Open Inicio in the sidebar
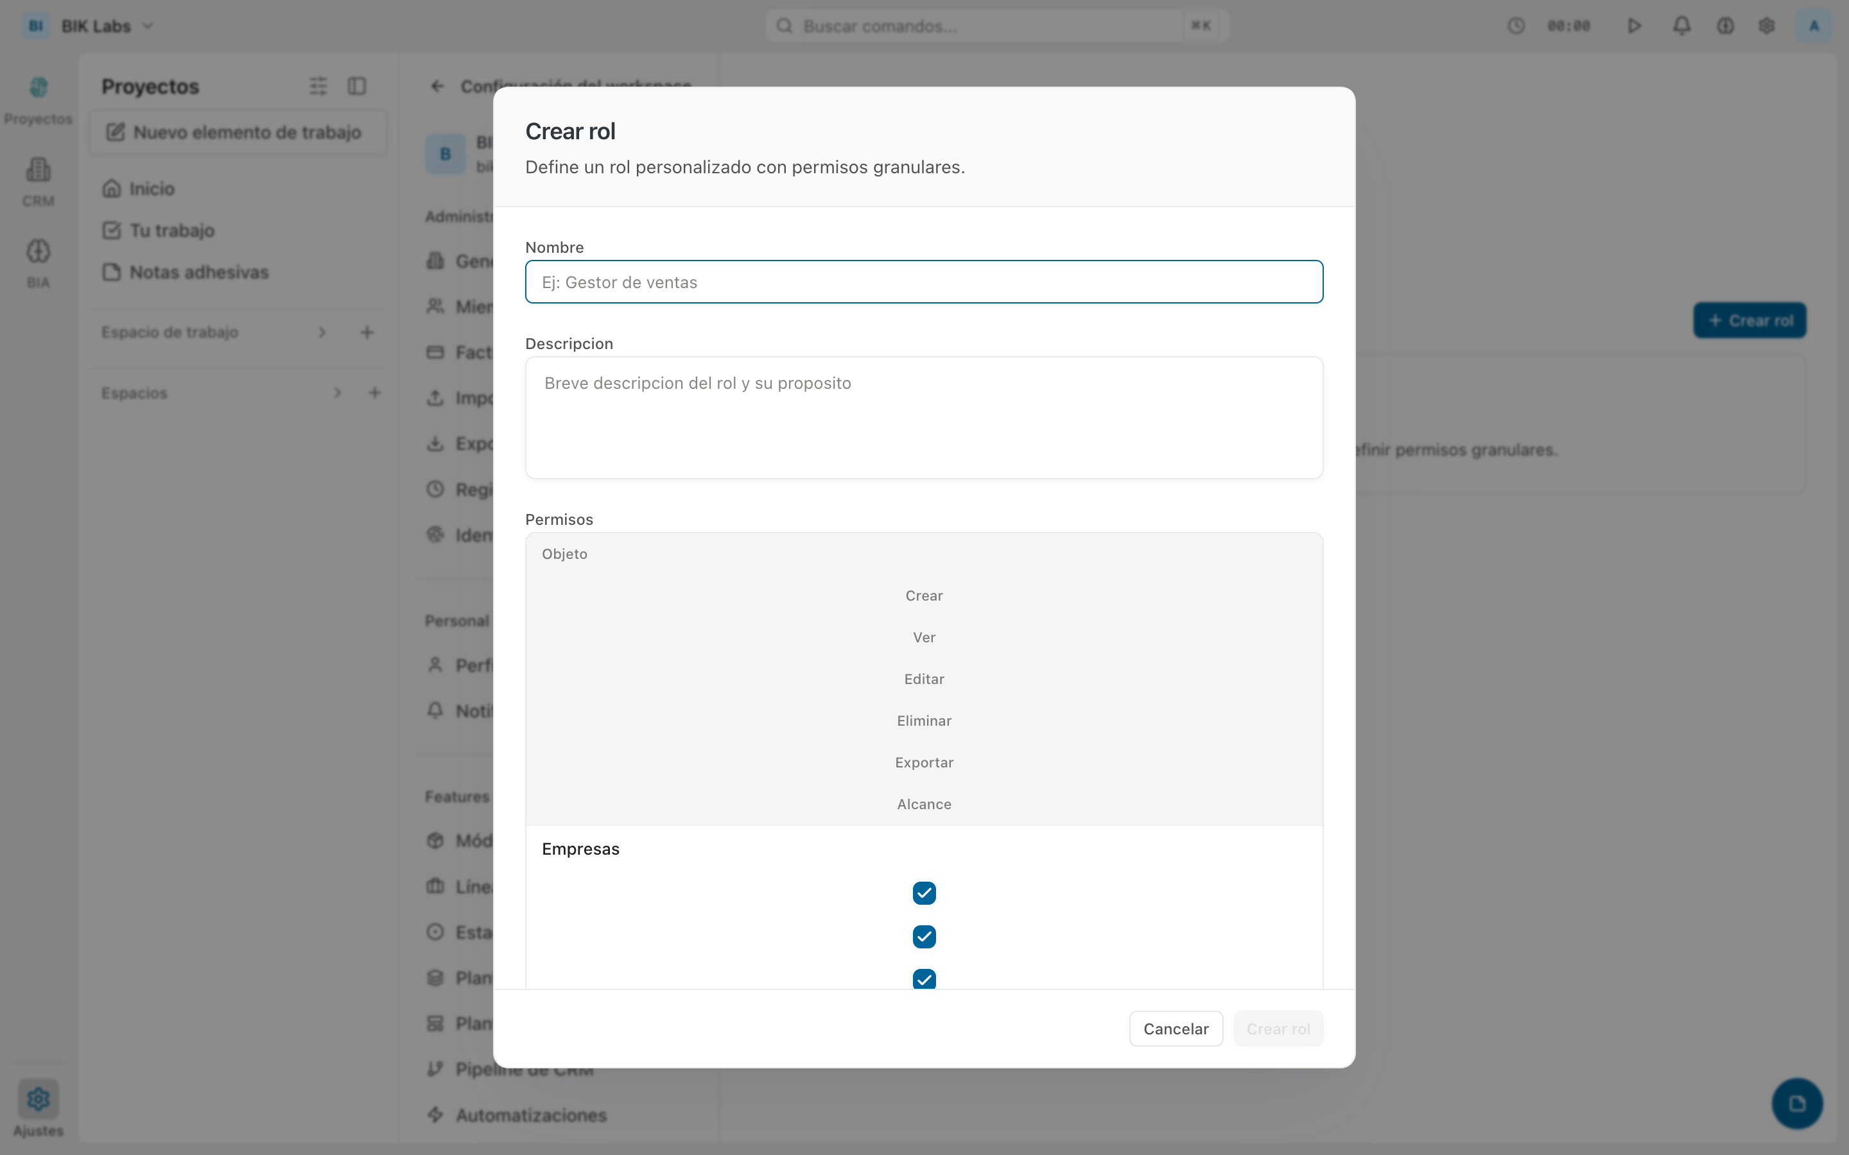The height and width of the screenshot is (1155, 1849). pyautogui.click(x=152, y=189)
